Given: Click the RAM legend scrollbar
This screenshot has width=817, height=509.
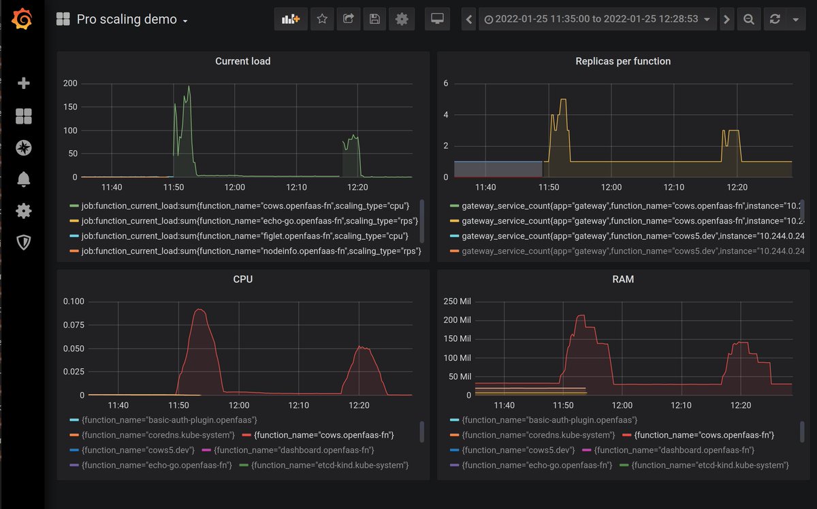Looking at the screenshot, I should (x=803, y=432).
